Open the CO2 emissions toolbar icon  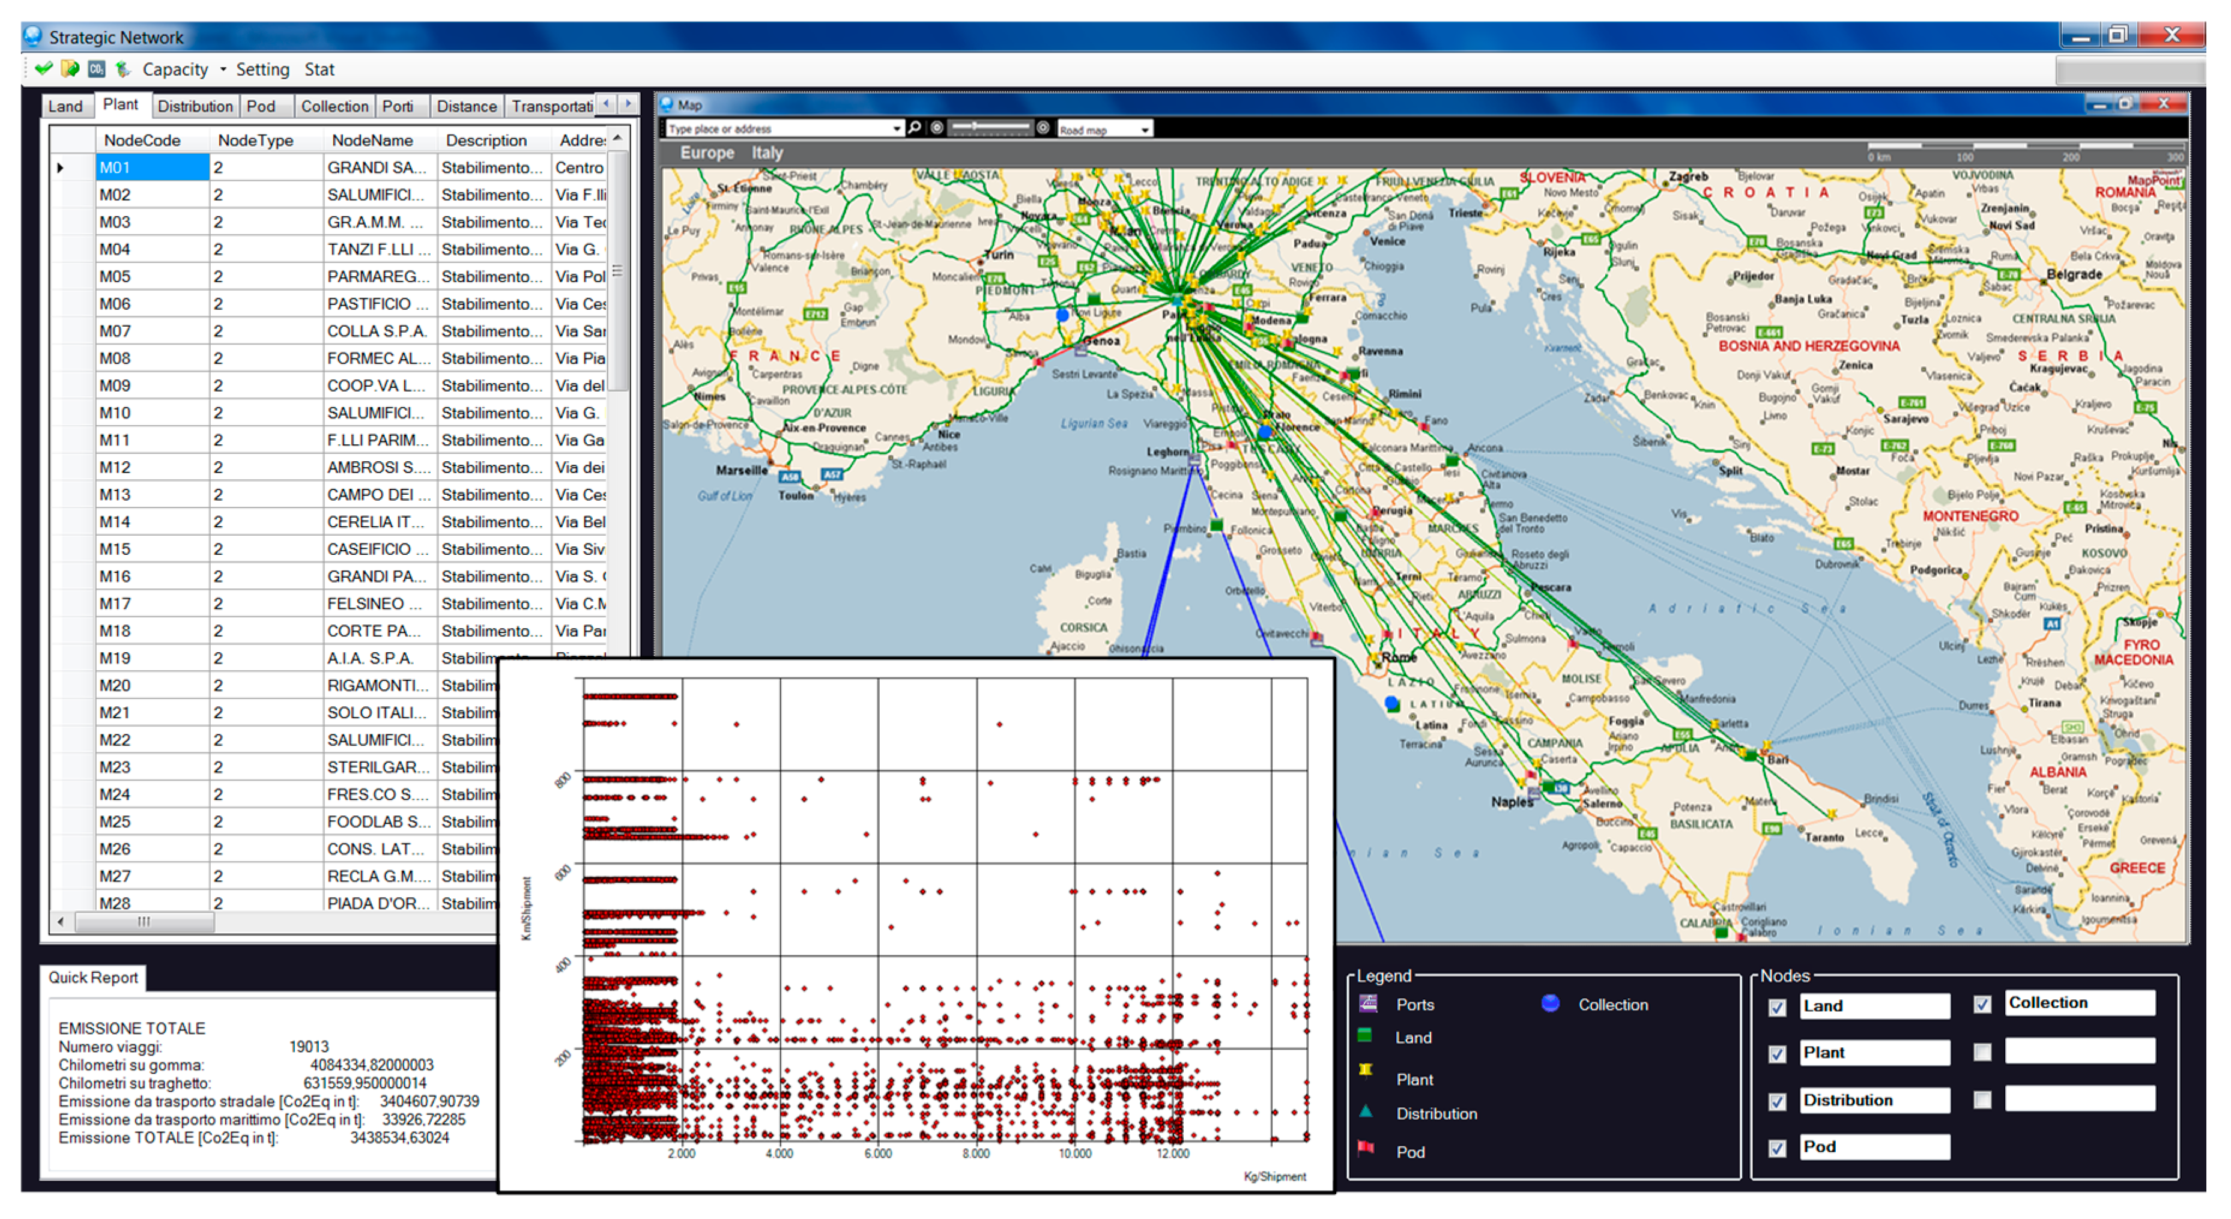(x=96, y=68)
